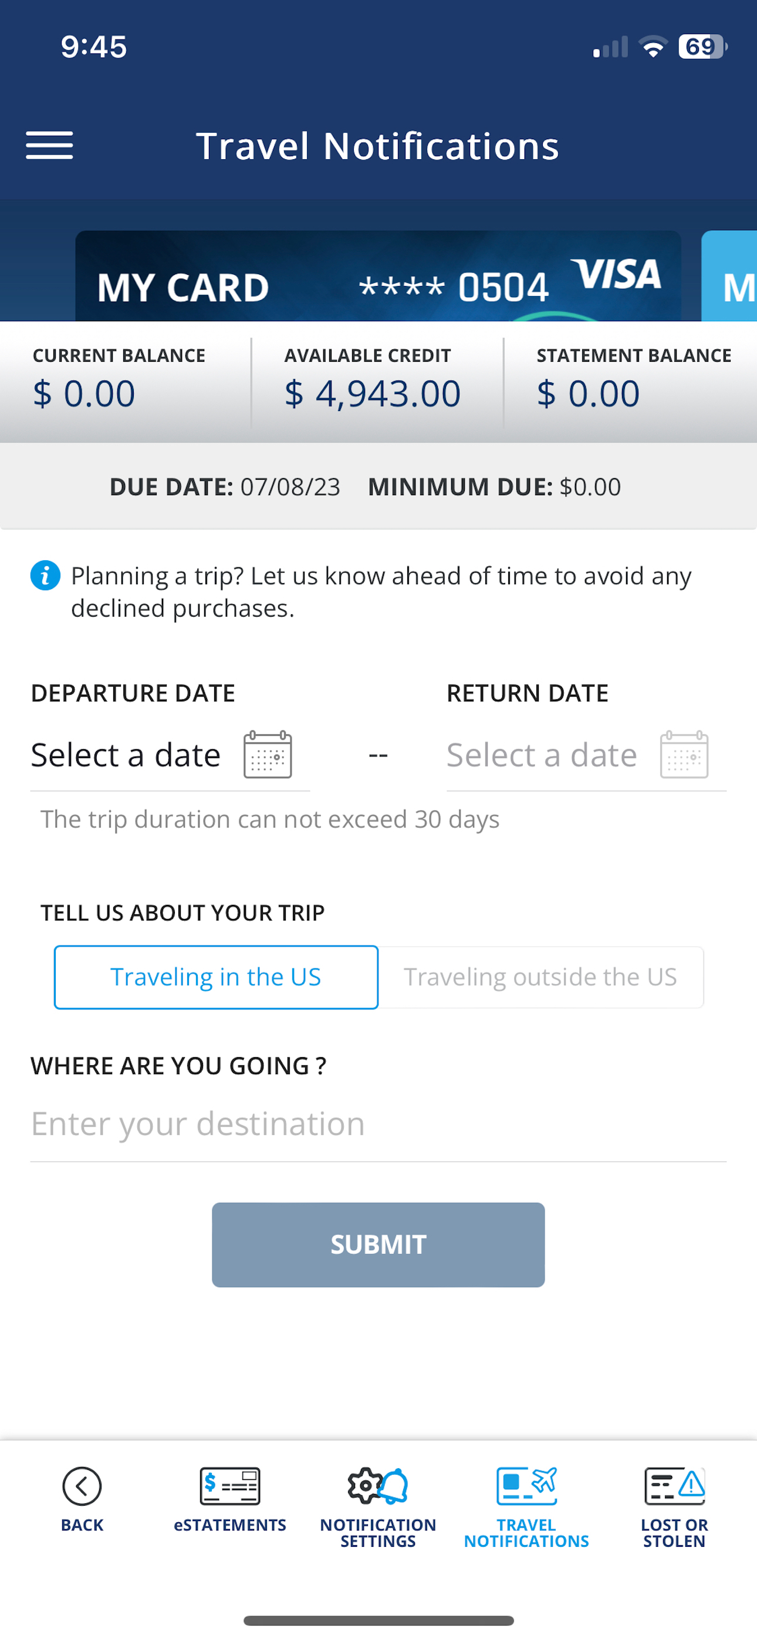Tap the Available Credit amount
This screenshot has height=1642, width=757.
coord(372,393)
